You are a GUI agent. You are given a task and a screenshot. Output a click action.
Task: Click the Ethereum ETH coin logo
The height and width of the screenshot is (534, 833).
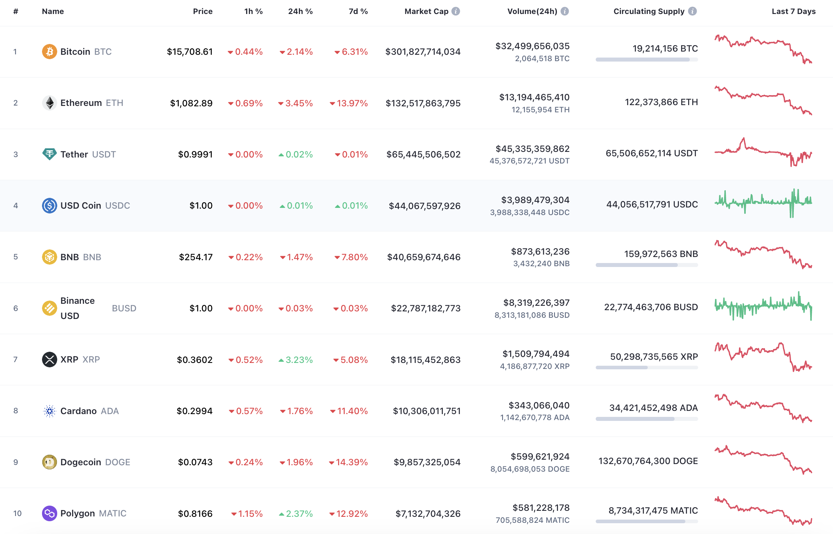(49, 103)
